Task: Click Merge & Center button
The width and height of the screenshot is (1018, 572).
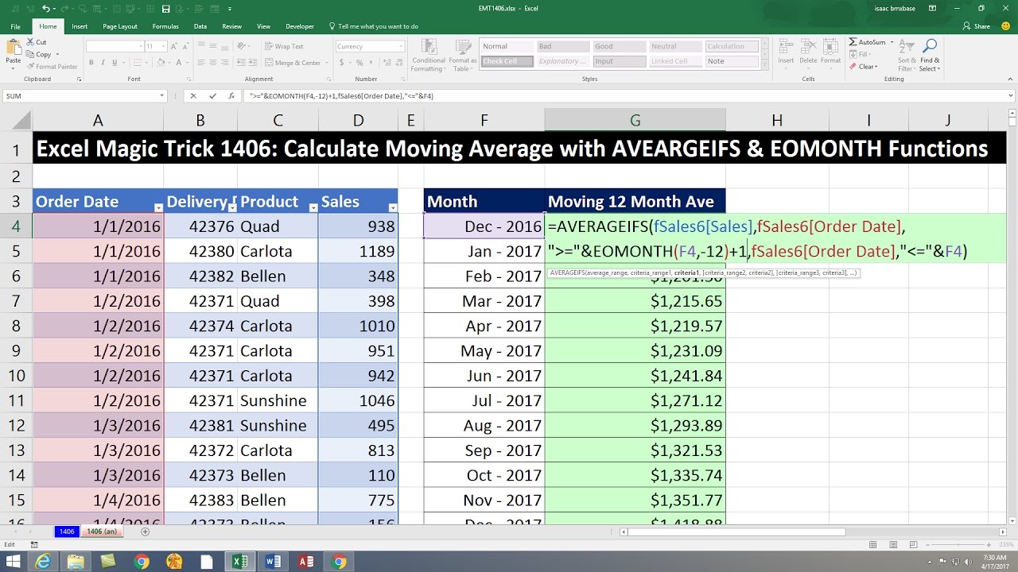Action: tap(294, 63)
